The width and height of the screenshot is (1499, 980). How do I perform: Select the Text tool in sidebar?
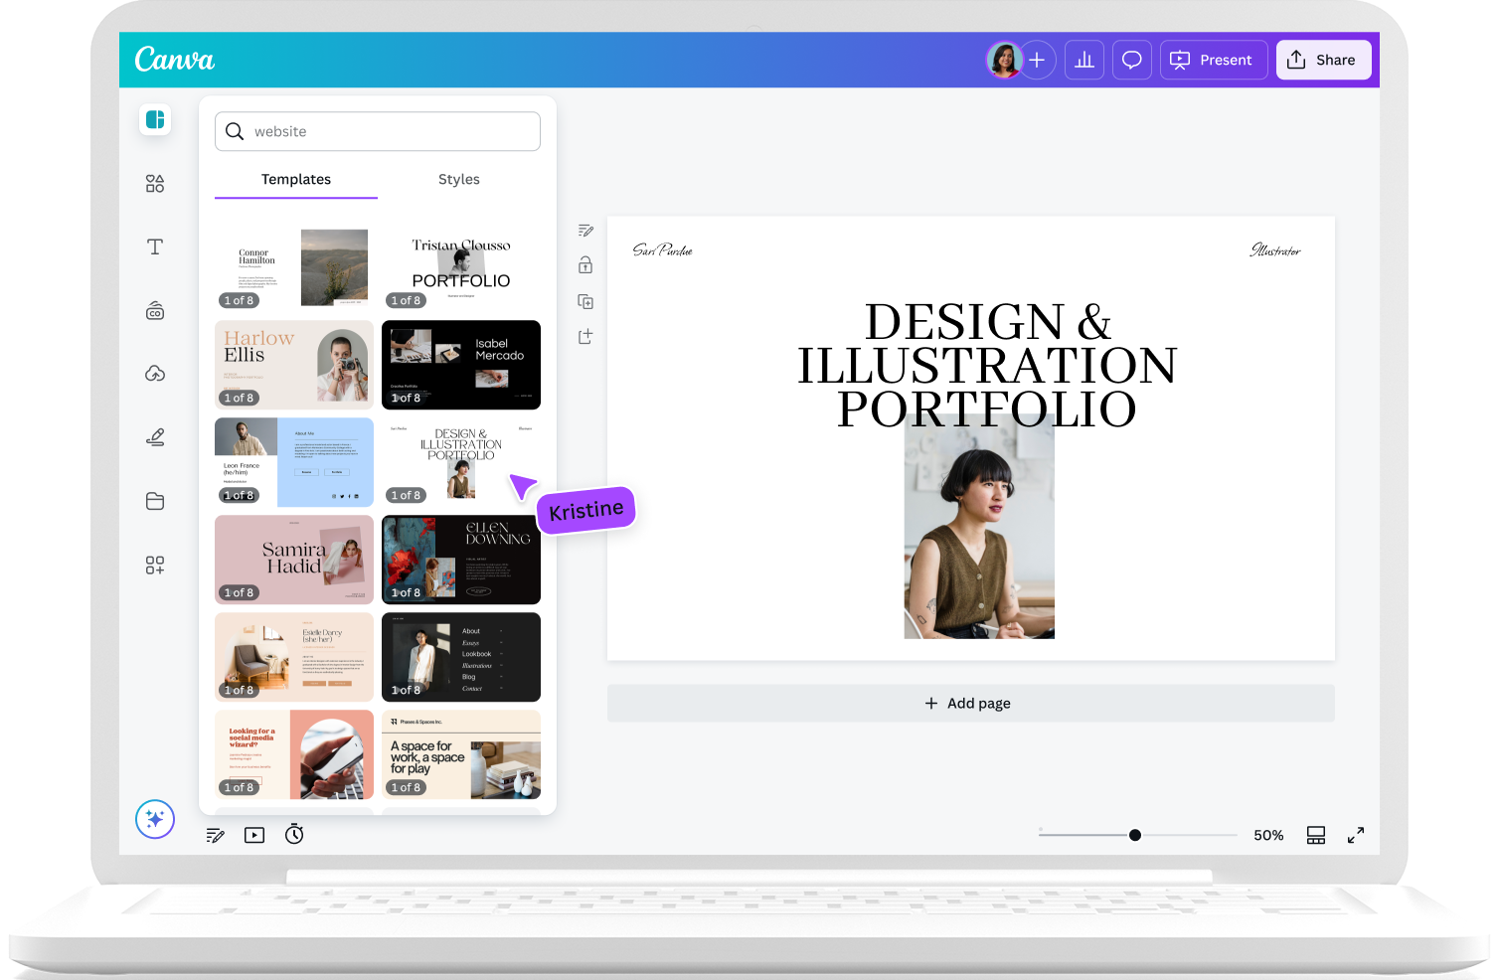(155, 246)
